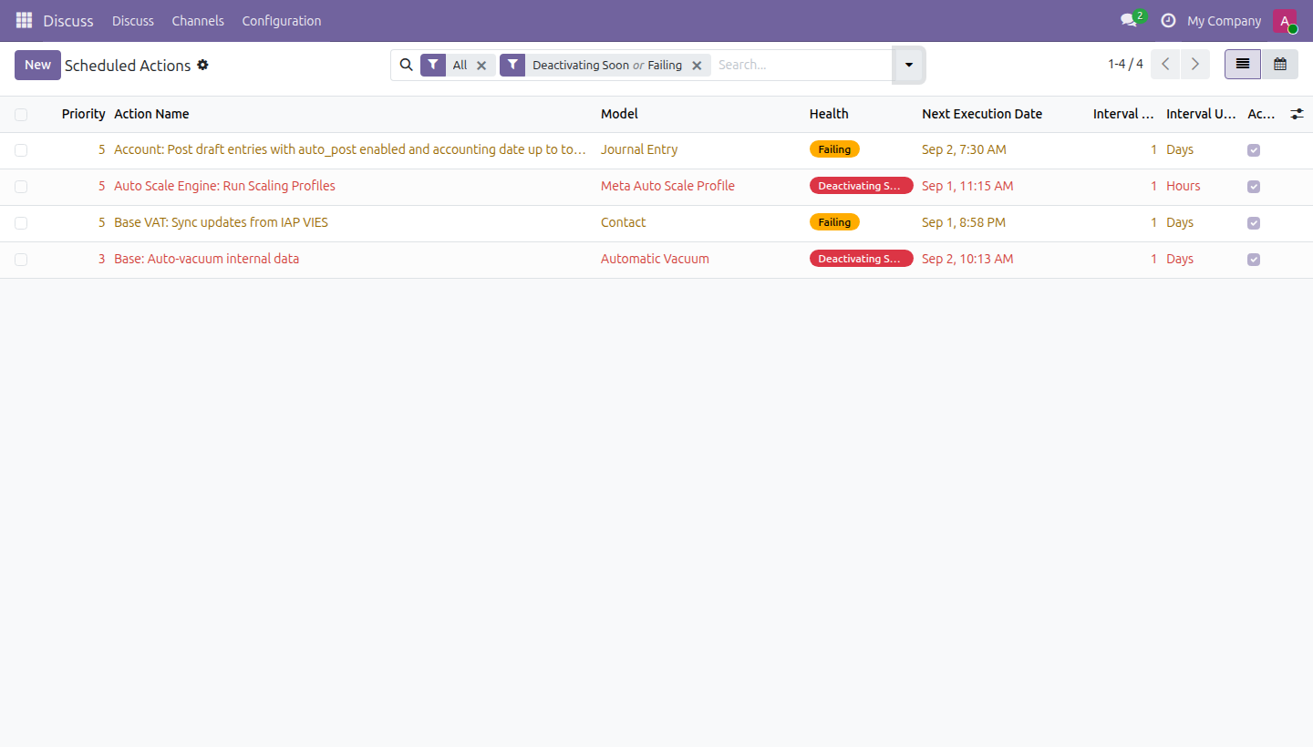Open the activities clock icon
This screenshot has height=747, width=1313.
pos(1168,20)
